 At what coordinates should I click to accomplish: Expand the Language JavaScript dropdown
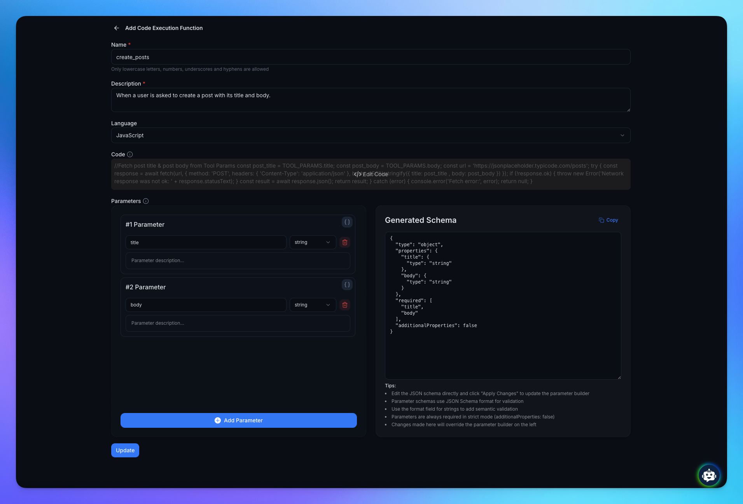[371, 135]
